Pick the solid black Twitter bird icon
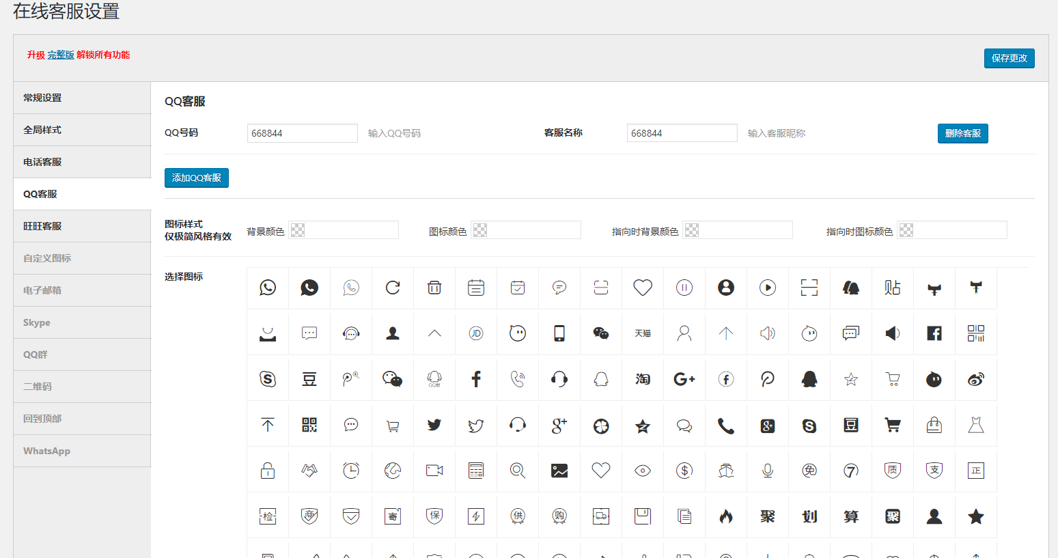 434,425
